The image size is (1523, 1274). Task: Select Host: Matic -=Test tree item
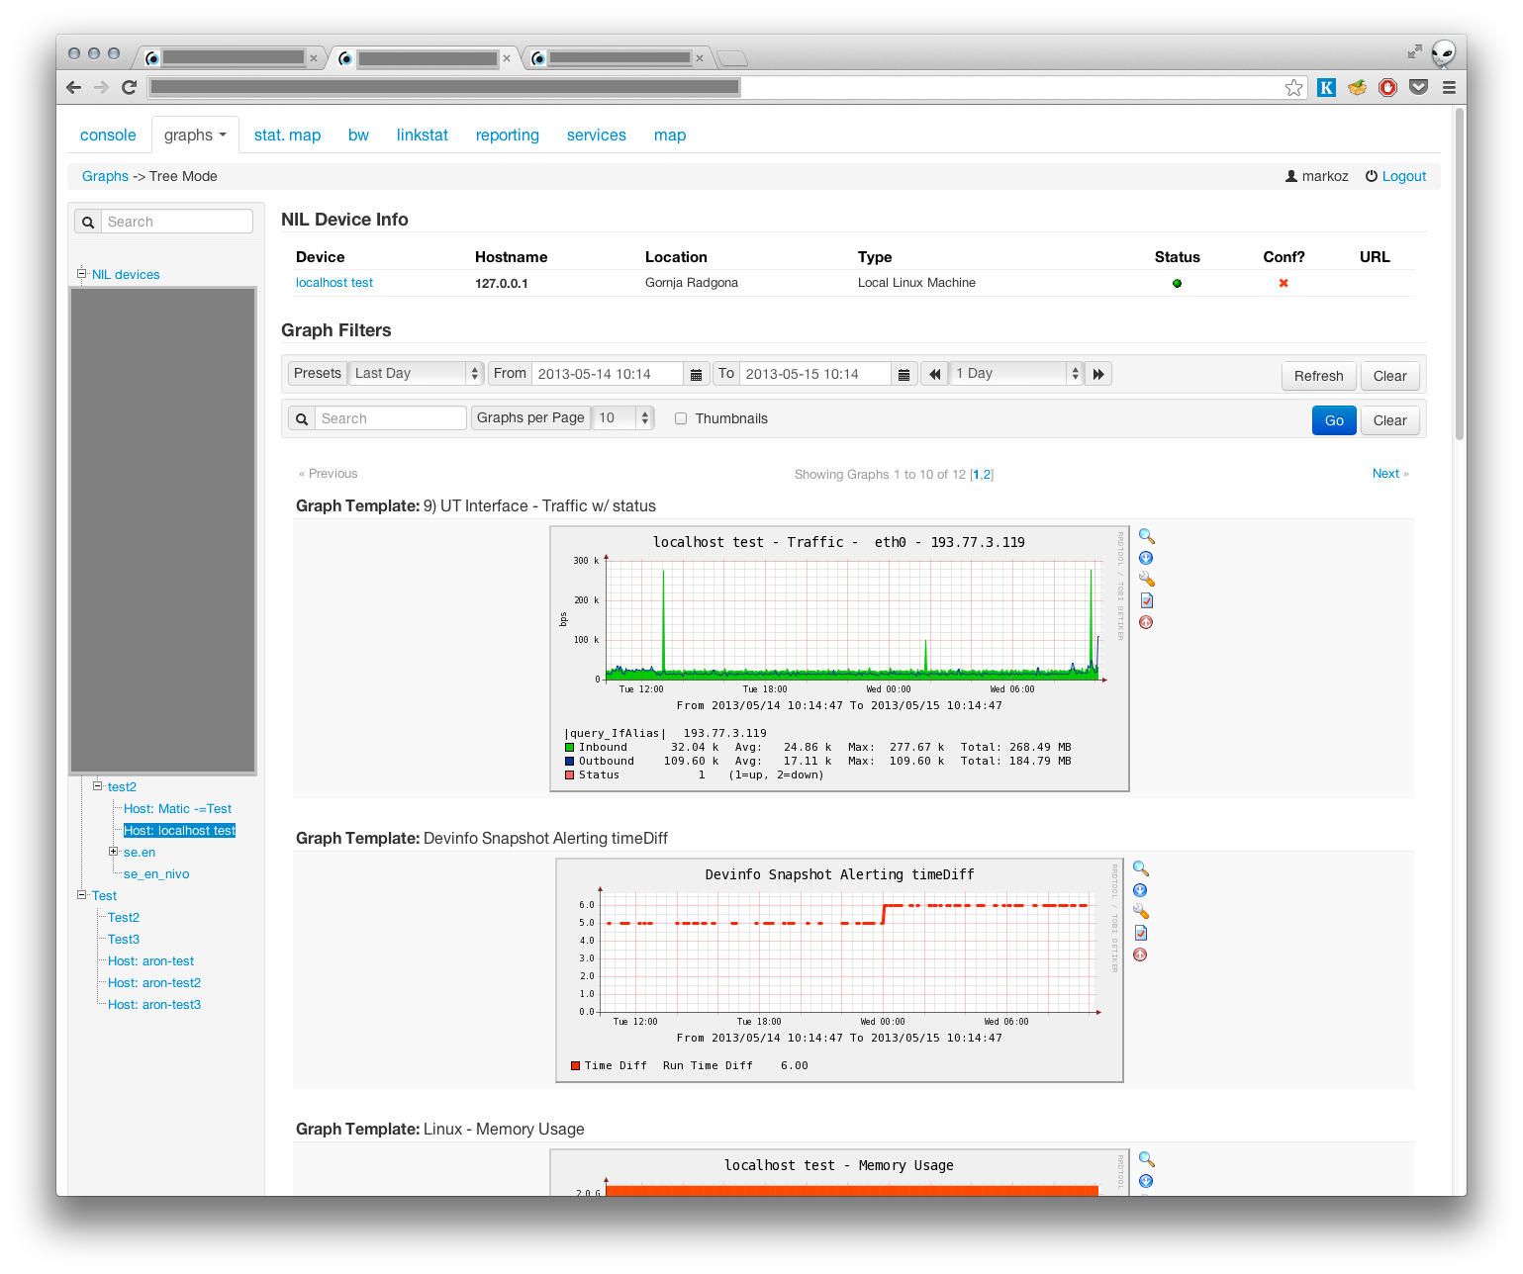point(177,808)
